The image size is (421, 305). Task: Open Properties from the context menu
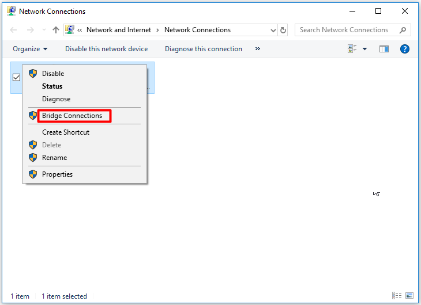[85, 174]
